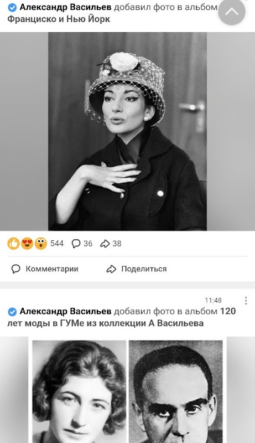Click the surprised face reaction emoji
The height and width of the screenshot is (443, 255).
40,244
